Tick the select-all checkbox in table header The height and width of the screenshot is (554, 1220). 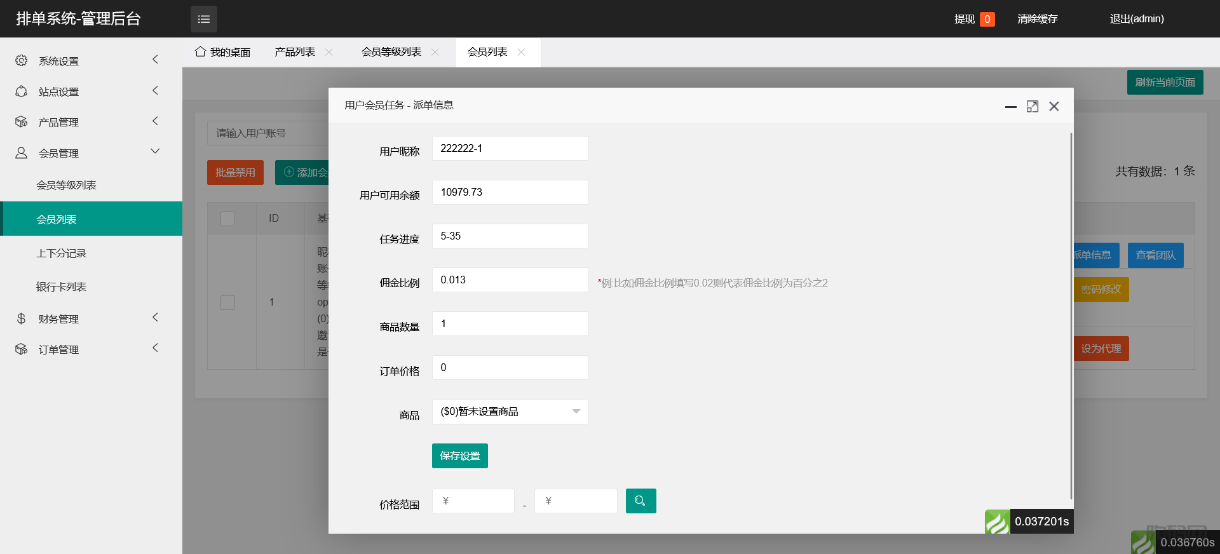227,219
